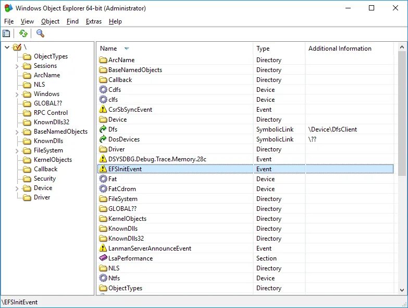Click the Fat device gear icon
The height and width of the screenshot is (308, 408).
tap(103, 179)
